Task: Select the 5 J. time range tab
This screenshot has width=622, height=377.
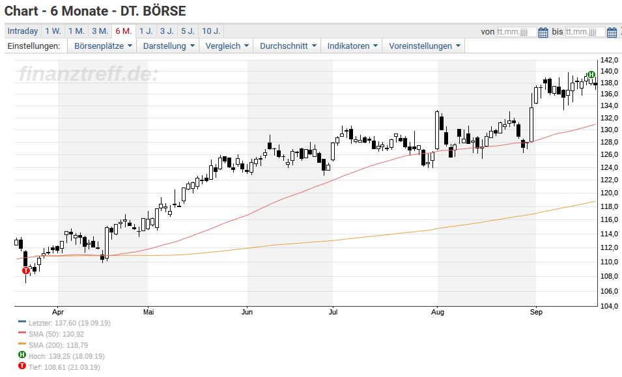Action: pyautogui.click(x=188, y=31)
